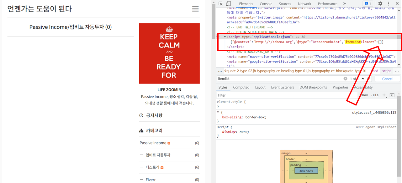The image size is (402, 183).
Task: Select the script breadcrumb item
Action: (386, 71)
